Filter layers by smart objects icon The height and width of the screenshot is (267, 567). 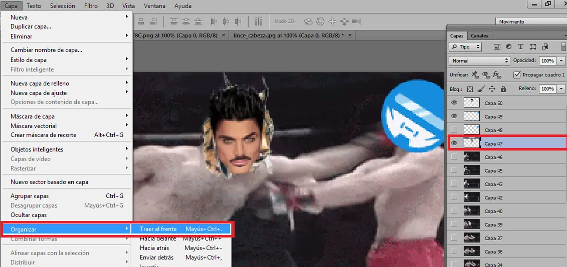click(x=545, y=46)
